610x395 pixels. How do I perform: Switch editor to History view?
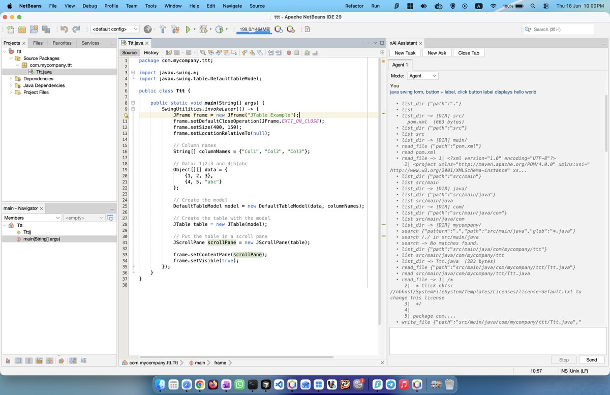click(151, 52)
